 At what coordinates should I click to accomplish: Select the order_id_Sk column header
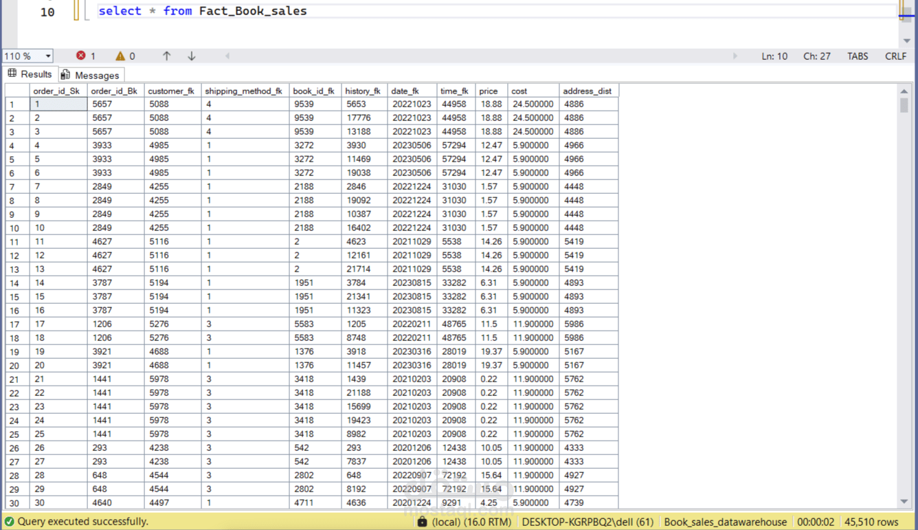(58, 91)
